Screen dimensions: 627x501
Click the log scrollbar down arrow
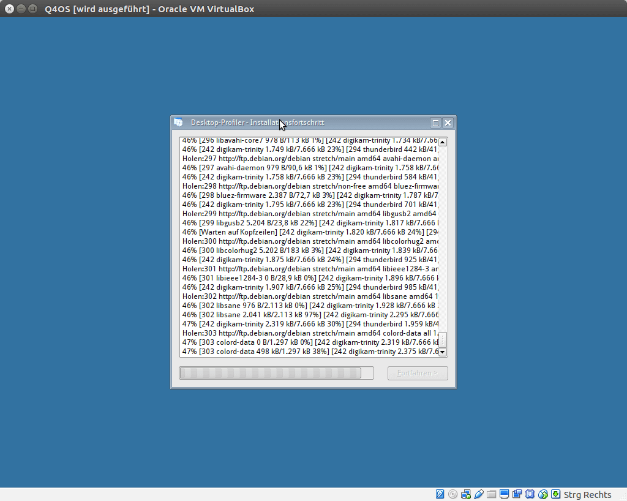coord(443,352)
